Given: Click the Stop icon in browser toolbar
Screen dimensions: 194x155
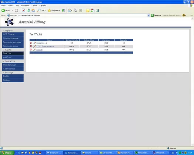Looking at the screenshot, I should (x=24, y=10).
